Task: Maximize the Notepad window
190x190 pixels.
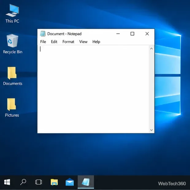Action: [x=132, y=34]
